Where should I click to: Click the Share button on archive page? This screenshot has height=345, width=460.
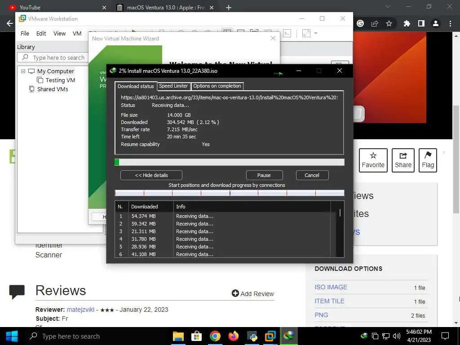pyautogui.click(x=403, y=160)
